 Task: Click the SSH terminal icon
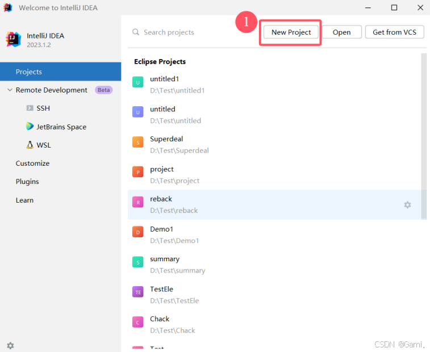30,108
